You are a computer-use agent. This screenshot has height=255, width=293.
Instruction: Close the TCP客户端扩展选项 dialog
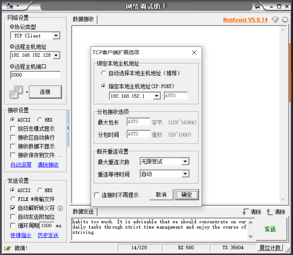click(x=194, y=52)
